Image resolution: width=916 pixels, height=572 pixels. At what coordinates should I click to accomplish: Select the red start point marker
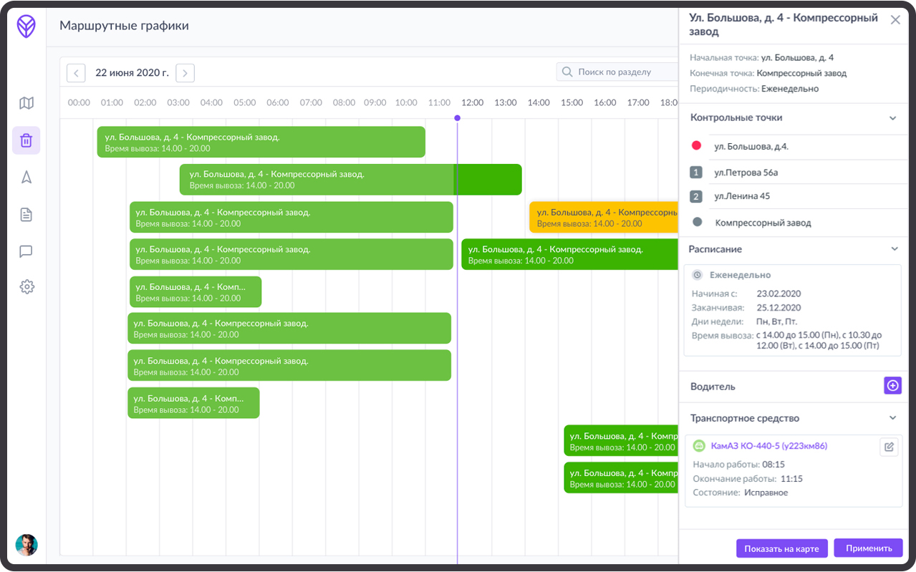(x=696, y=145)
